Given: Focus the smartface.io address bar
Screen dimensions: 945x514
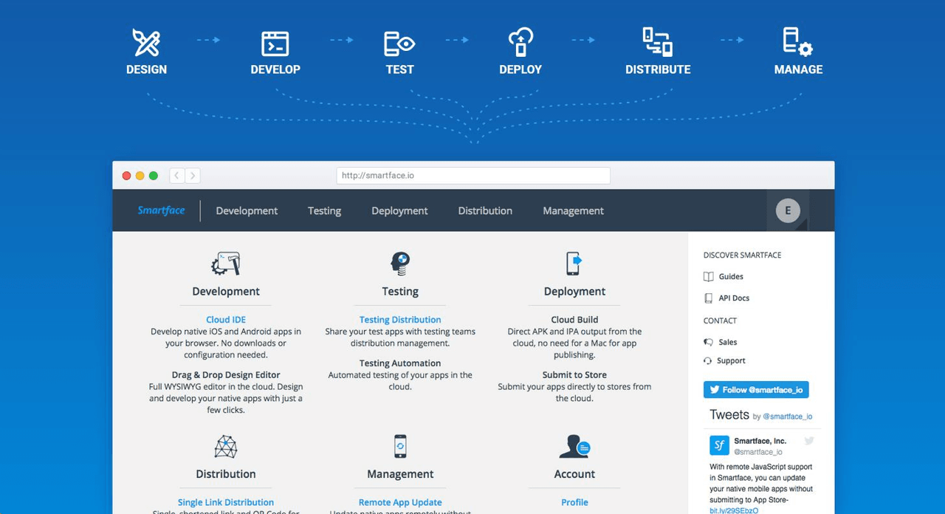Looking at the screenshot, I should 473,176.
